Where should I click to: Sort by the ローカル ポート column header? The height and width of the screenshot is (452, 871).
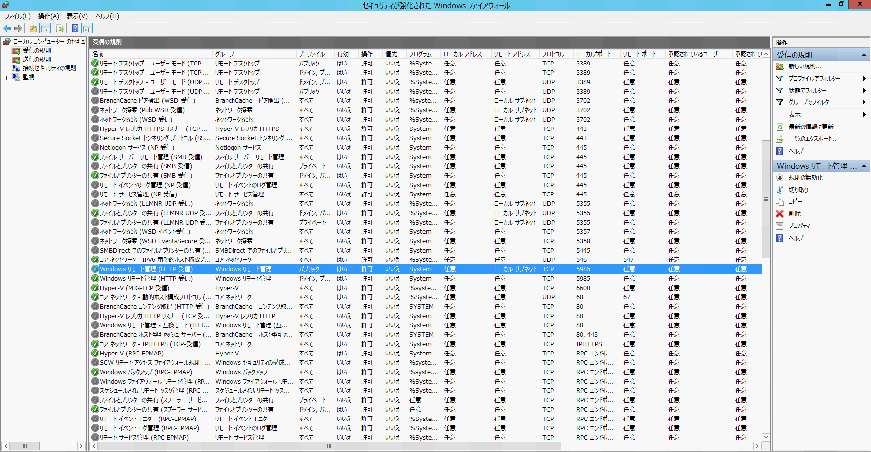click(597, 54)
